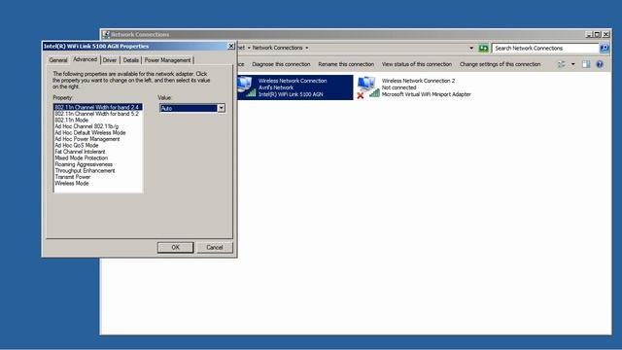Click Rename this connection

pyautogui.click(x=346, y=64)
